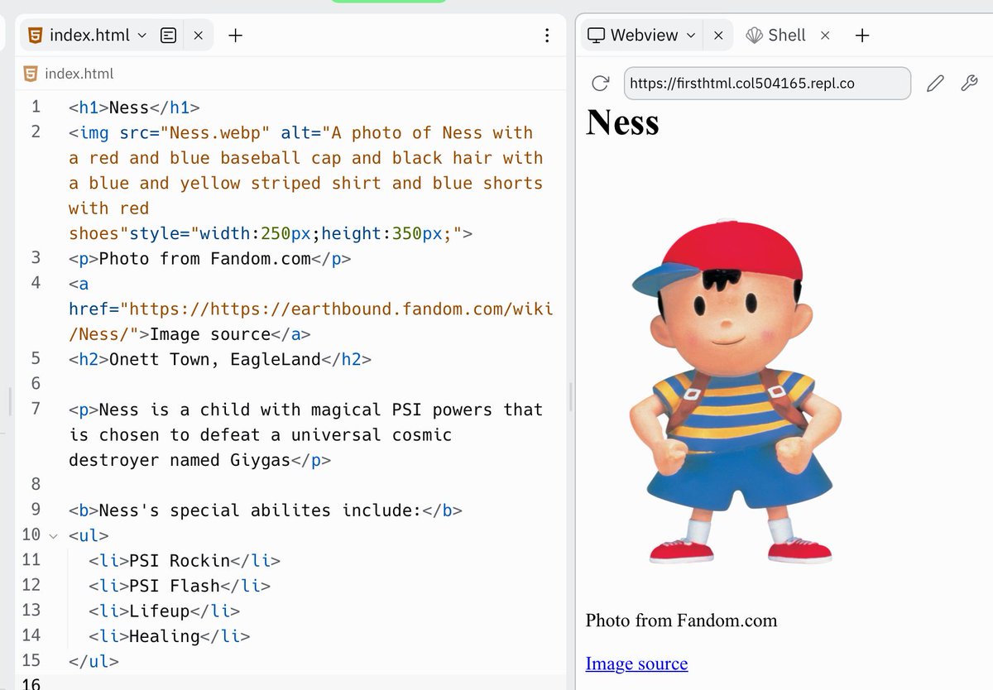Click the format document icon in index.html tab
Screen dimensions: 993x690
tap(168, 36)
